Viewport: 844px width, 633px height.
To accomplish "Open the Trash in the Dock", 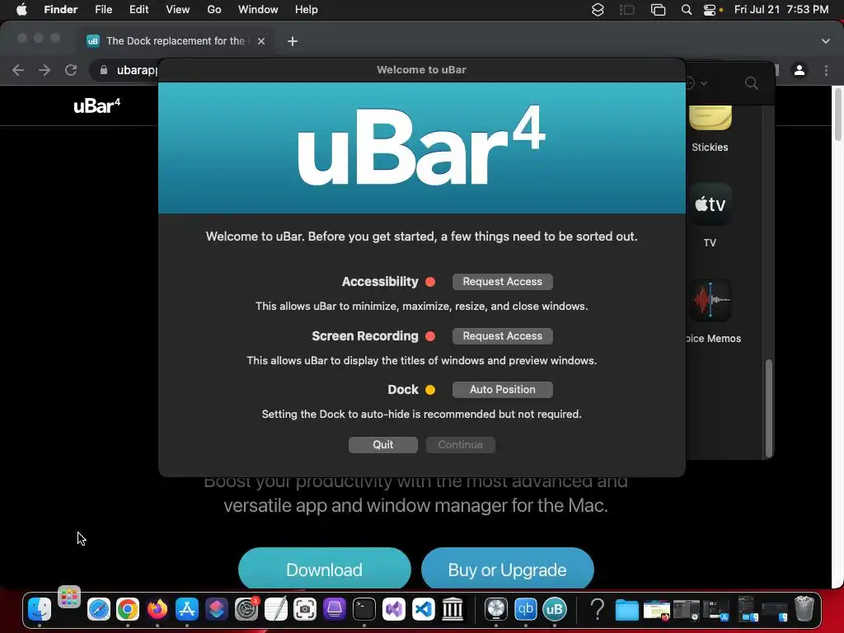I will tap(804, 609).
